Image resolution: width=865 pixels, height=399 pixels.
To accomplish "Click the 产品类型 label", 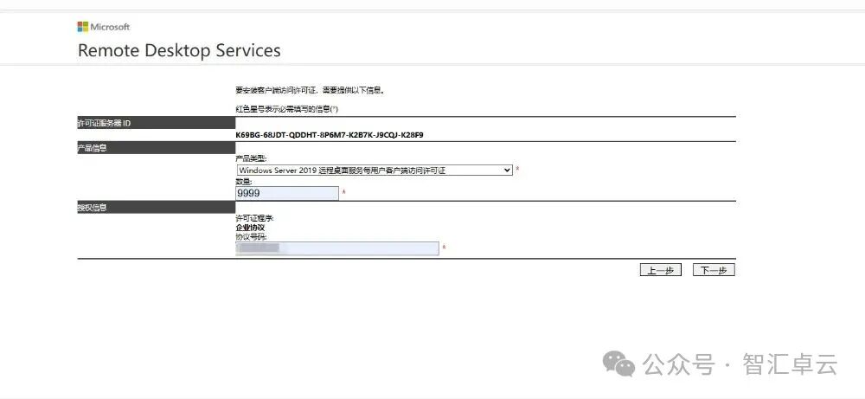I will coord(251,158).
